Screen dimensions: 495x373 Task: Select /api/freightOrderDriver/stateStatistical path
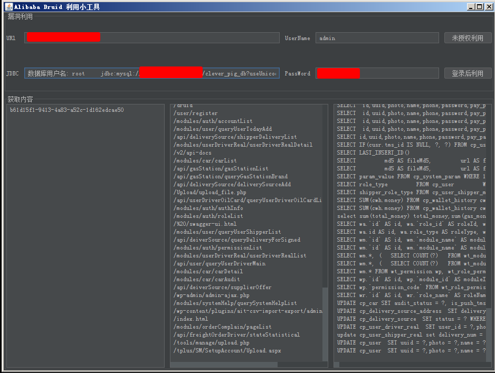[x=236, y=334]
